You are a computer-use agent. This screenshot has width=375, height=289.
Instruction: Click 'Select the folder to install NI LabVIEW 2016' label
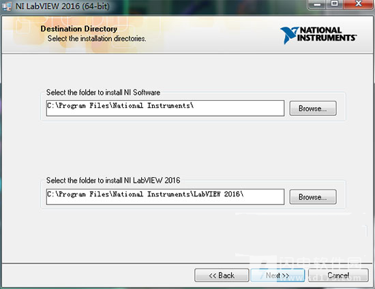click(113, 181)
